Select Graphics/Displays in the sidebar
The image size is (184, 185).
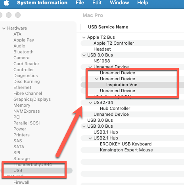coord(32,99)
